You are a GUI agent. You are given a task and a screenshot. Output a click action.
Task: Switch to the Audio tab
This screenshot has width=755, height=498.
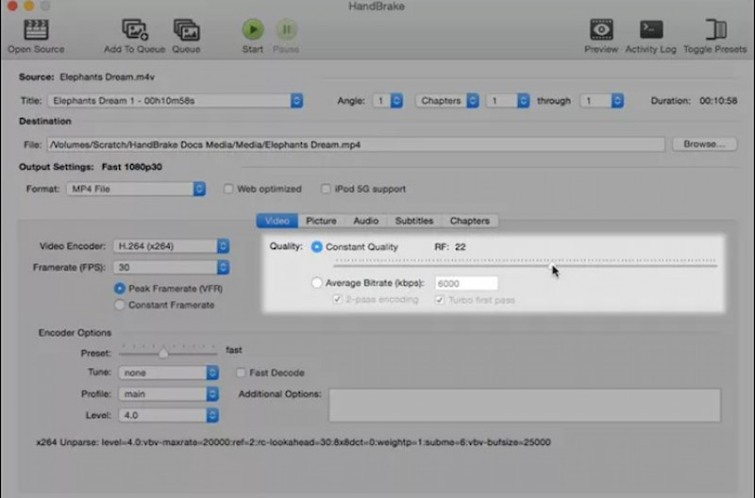[366, 221]
